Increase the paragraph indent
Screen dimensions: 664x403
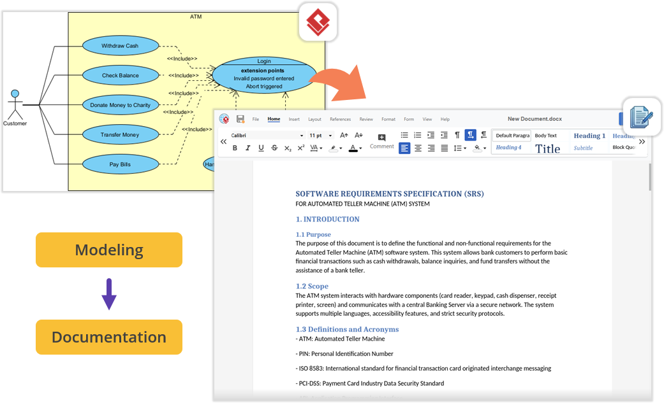point(431,135)
